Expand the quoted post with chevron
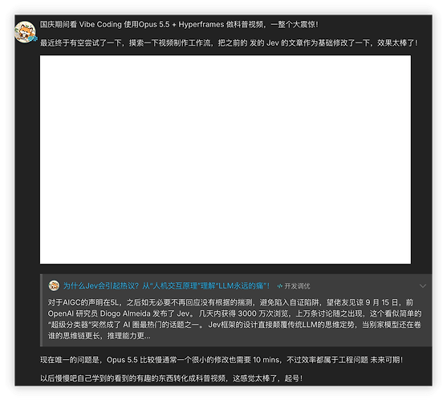The image size is (447, 400). (x=423, y=286)
